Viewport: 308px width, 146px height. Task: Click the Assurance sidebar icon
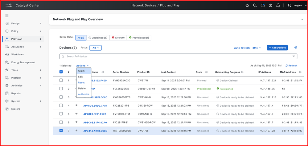(7, 47)
